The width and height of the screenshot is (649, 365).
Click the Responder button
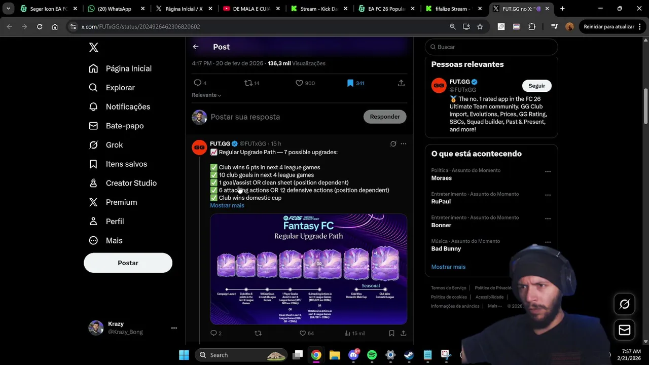(385, 117)
